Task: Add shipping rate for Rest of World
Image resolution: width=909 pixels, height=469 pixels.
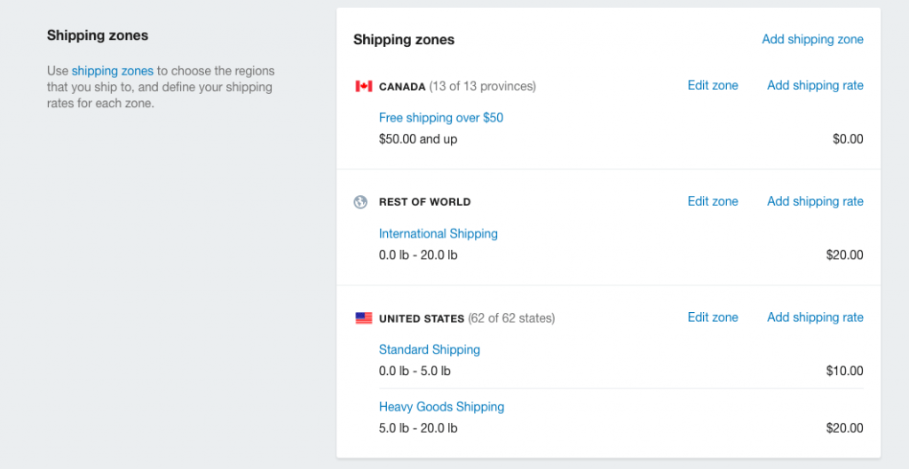Action: [x=815, y=201]
